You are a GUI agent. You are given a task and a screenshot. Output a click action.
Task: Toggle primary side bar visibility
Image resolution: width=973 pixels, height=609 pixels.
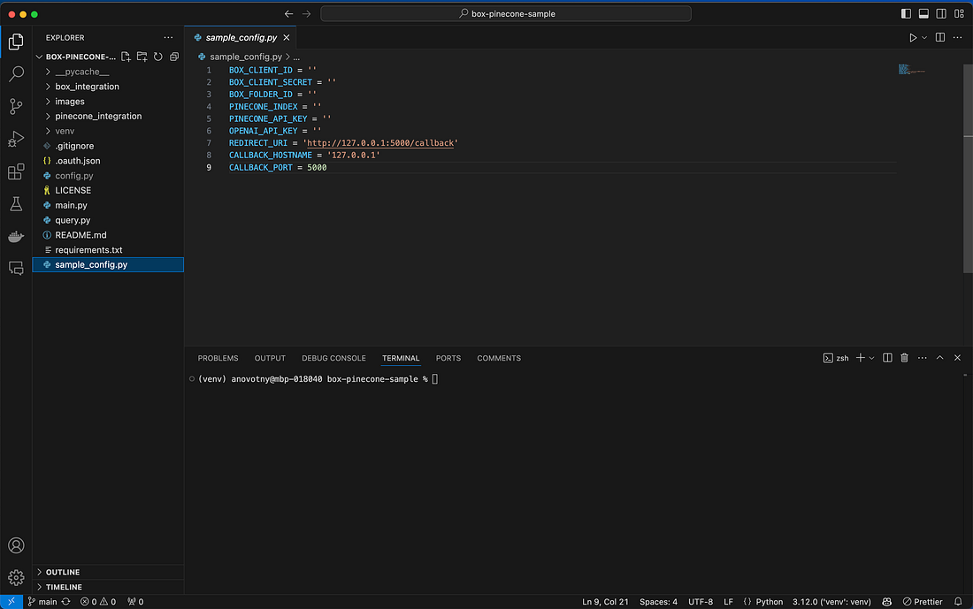pos(906,13)
